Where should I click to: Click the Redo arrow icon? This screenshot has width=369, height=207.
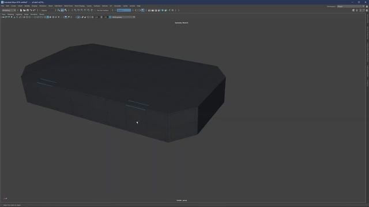pyautogui.click(x=35, y=10)
